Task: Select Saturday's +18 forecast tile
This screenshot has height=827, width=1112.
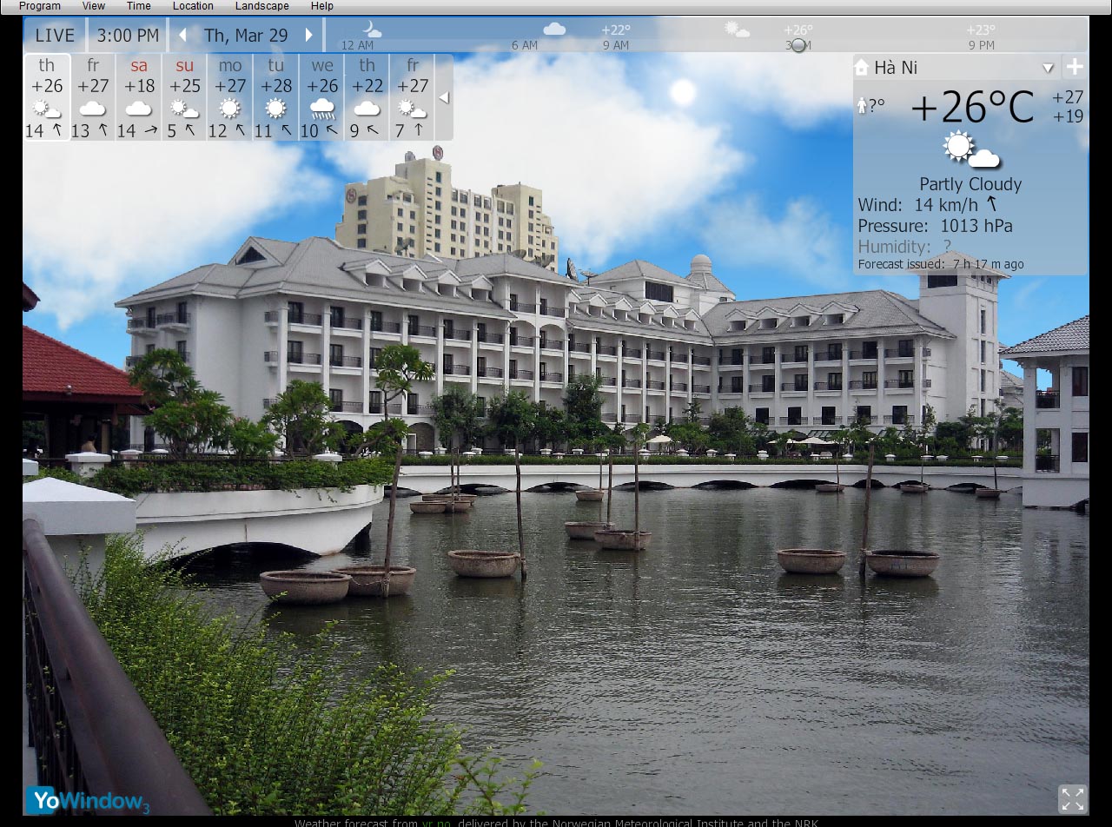Action: 139,97
